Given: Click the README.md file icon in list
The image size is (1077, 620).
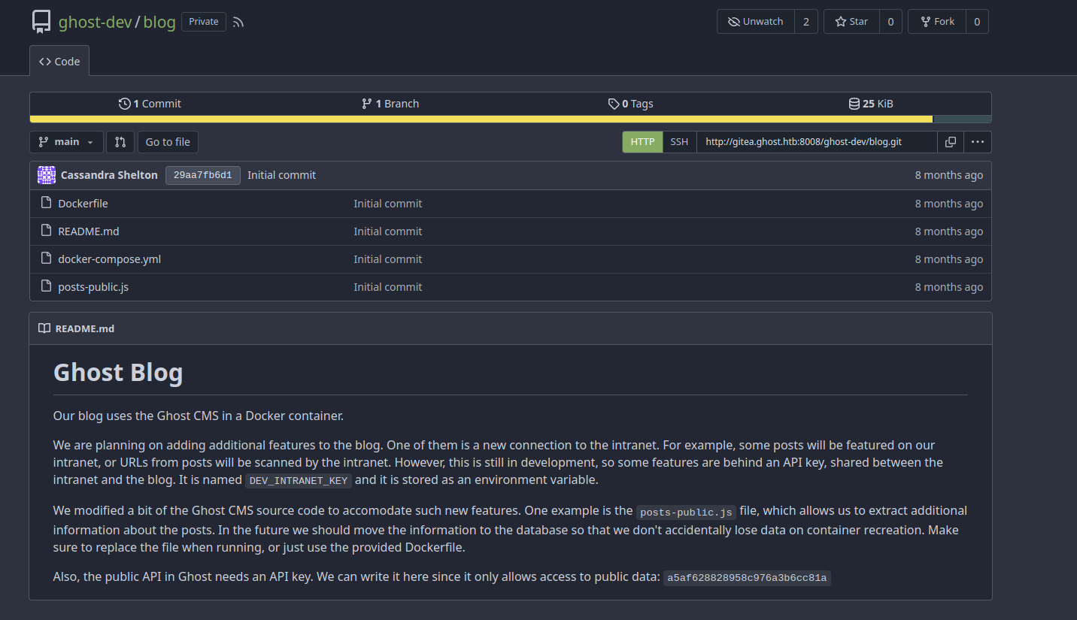Looking at the screenshot, I should [x=46, y=231].
